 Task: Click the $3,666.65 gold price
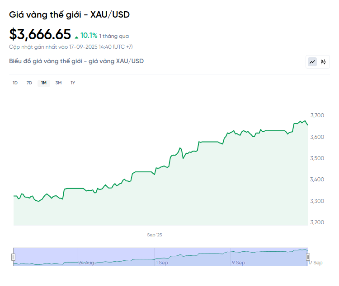point(40,34)
